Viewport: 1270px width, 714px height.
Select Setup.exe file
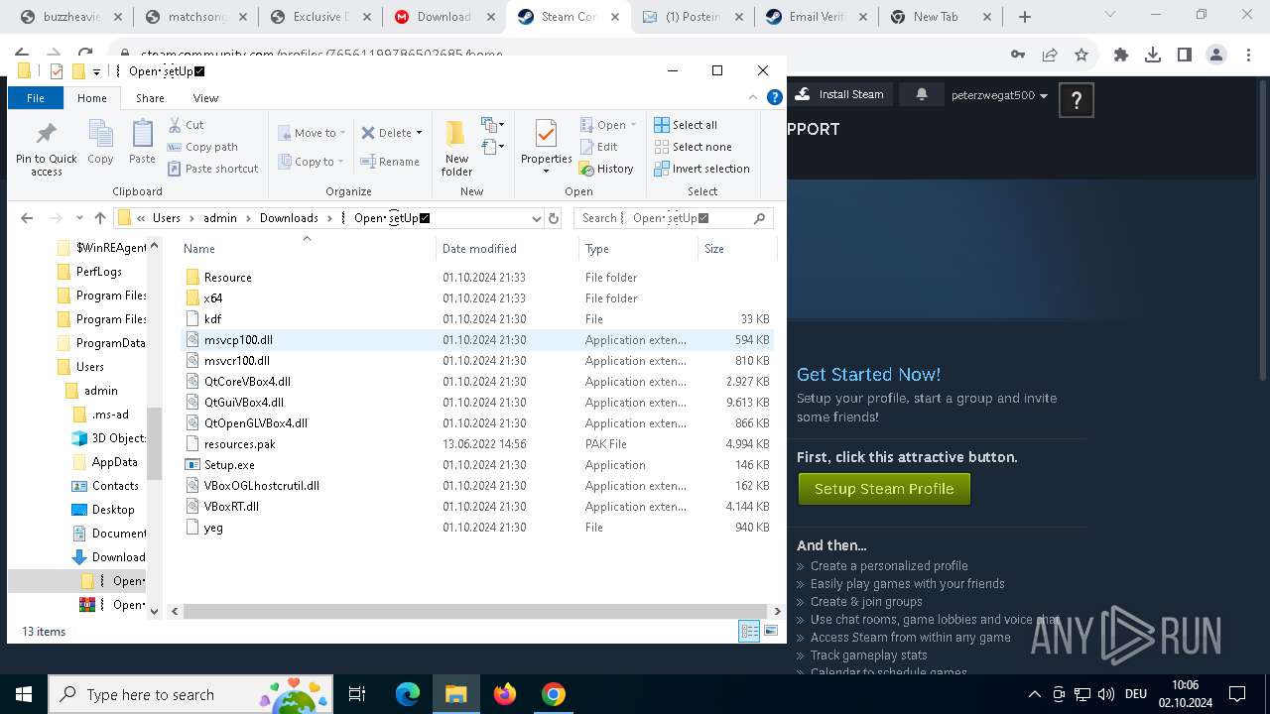[477, 465]
